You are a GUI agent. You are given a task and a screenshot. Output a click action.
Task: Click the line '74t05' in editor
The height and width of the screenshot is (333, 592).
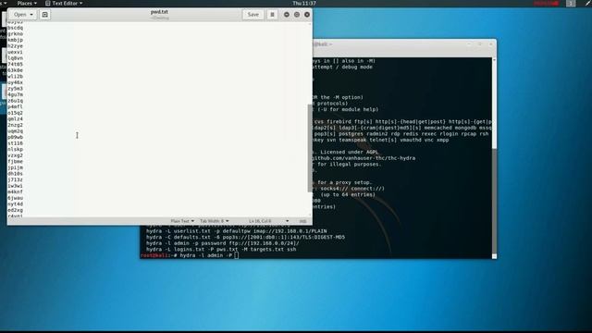(16, 64)
